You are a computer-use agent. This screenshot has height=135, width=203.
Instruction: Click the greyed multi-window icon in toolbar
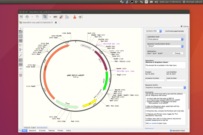(38, 17)
